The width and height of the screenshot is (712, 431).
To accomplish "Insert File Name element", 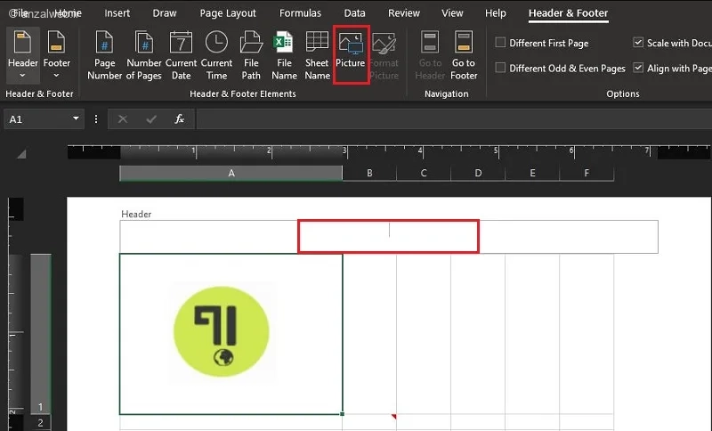I will (x=284, y=54).
